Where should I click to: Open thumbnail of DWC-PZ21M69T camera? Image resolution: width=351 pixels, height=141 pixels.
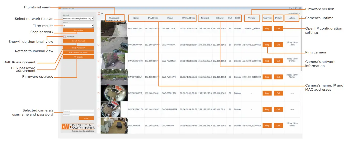tap(113, 61)
